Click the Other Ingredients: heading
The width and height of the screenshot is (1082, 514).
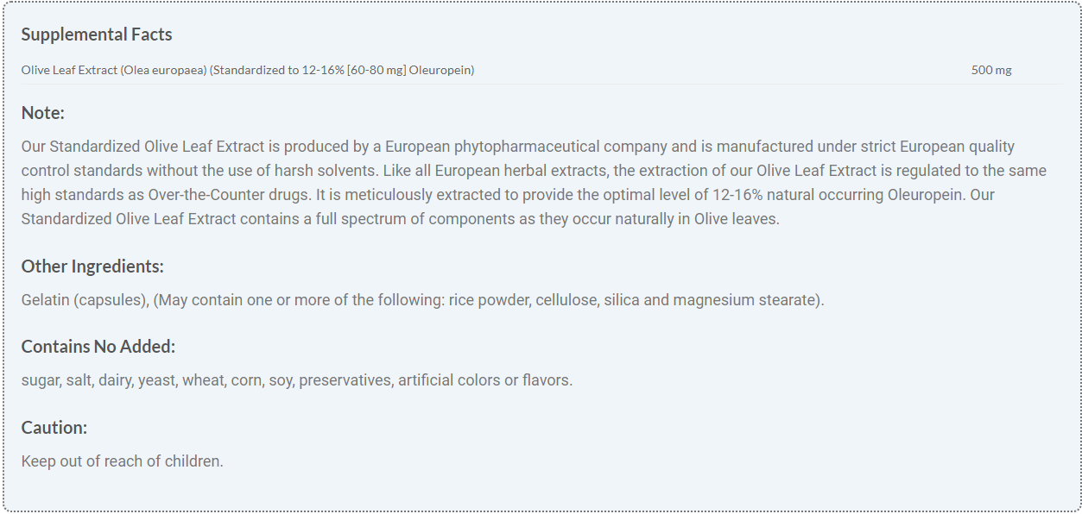[x=92, y=266]
